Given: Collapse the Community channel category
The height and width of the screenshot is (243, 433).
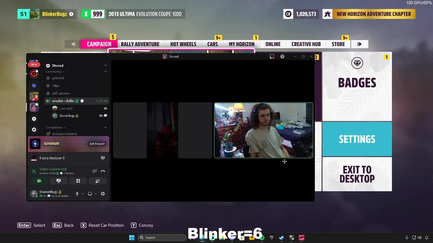Looking at the screenshot, I should pyautogui.click(x=55, y=72).
